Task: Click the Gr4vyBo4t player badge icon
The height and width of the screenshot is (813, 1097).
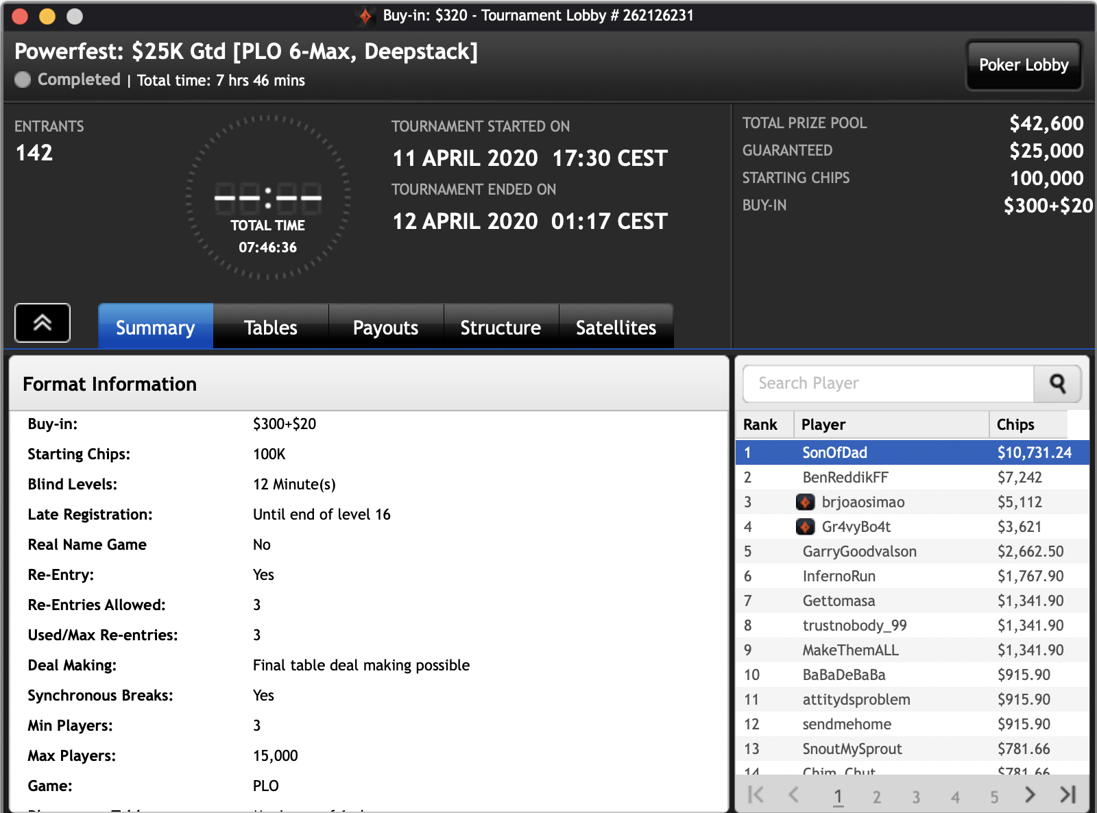Action: [x=805, y=527]
